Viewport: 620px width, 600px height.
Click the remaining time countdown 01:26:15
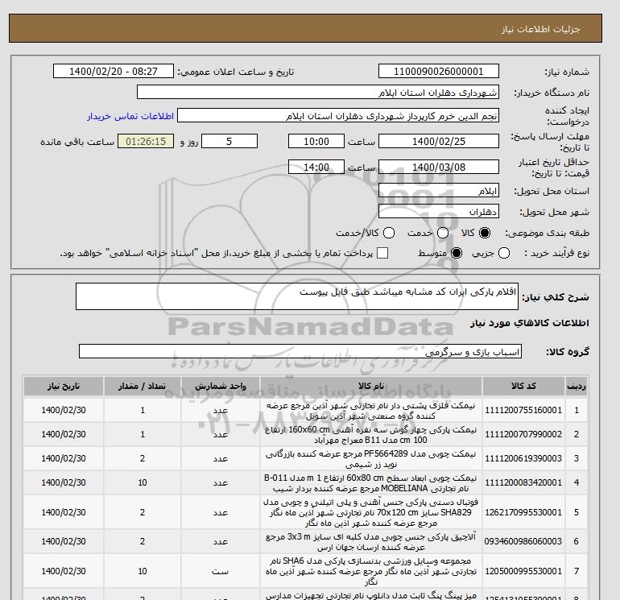[146, 141]
